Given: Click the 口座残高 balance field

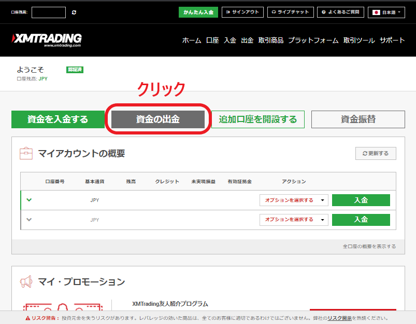Looking at the screenshot, I should [48, 12].
